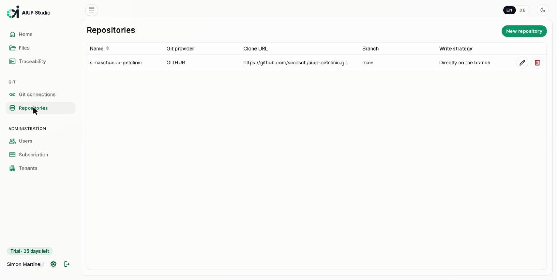Click the Subscription card icon
Image resolution: width=557 pixels, height=280 pixels.
[12, 155]
